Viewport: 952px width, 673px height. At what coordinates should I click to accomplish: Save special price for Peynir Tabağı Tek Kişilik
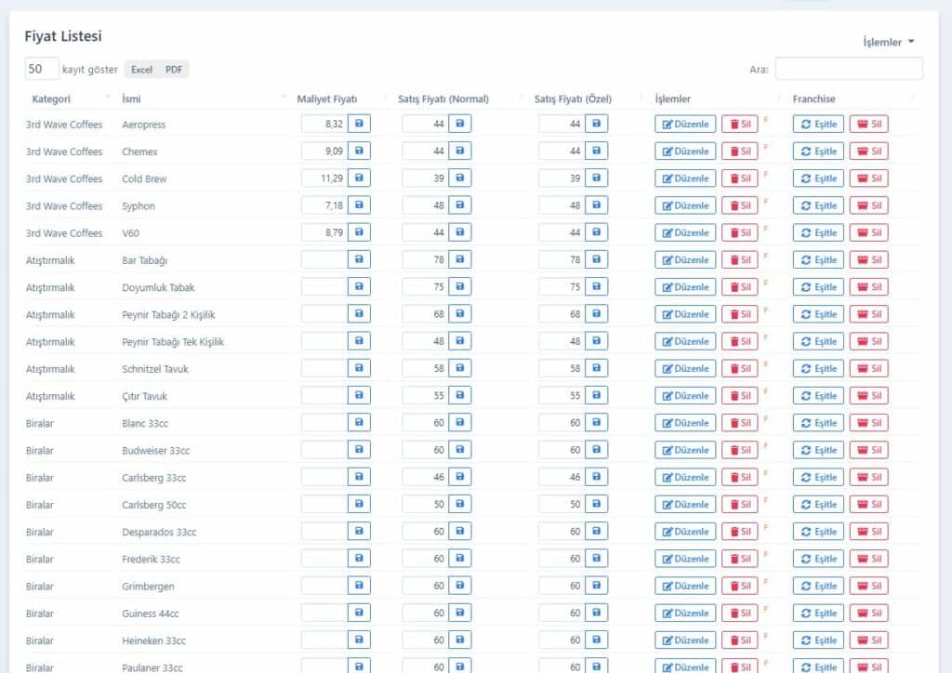596,341
